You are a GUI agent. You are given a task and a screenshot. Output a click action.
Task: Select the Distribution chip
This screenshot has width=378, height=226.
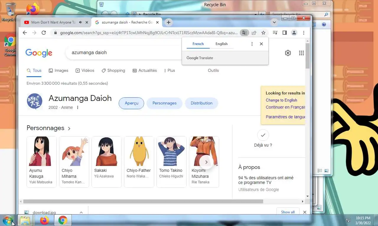coord(201,103)
